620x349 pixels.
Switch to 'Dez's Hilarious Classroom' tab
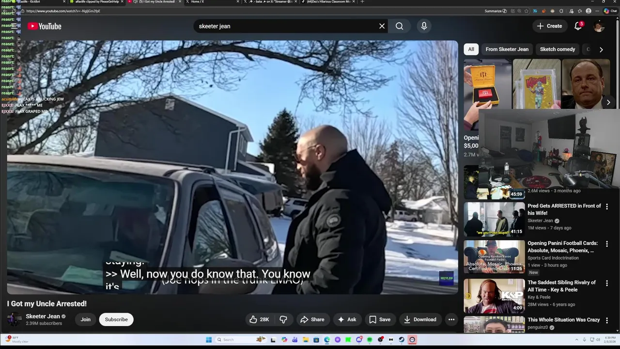[x=328, y=2]
